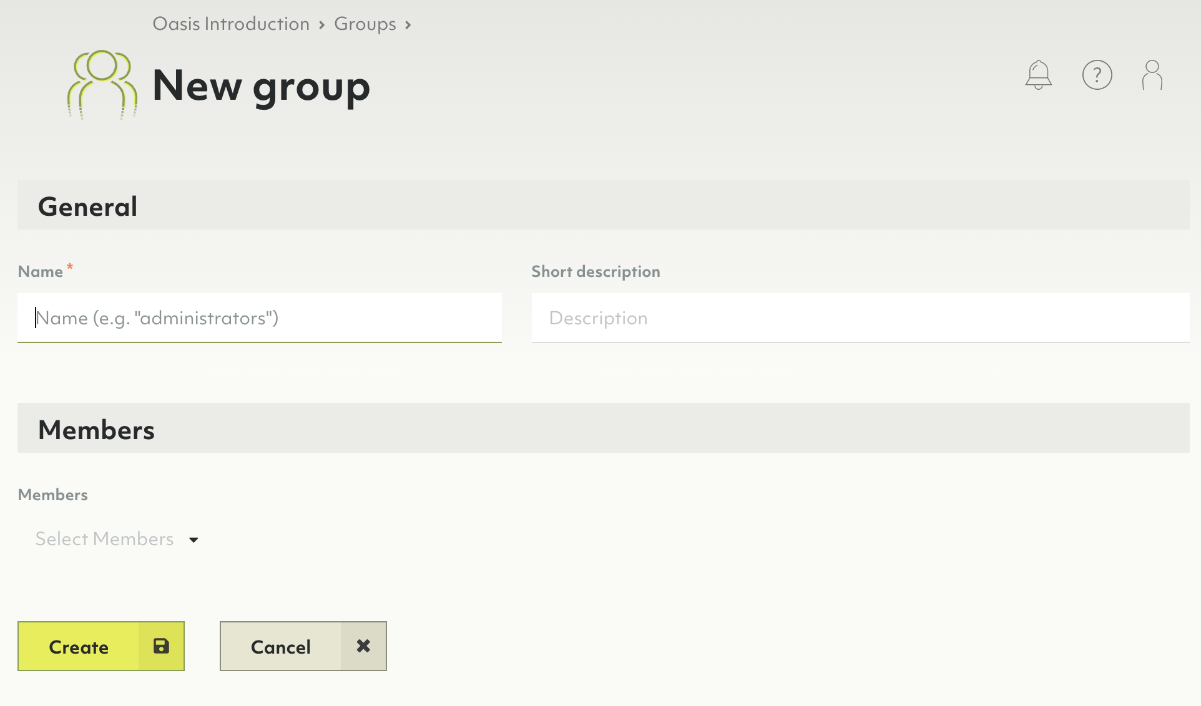Open the user profile icon
1201x706 pixels.
pos(1152,75)
